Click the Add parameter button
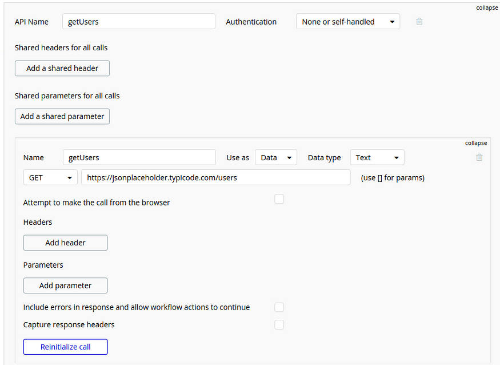 coord(65,285)
